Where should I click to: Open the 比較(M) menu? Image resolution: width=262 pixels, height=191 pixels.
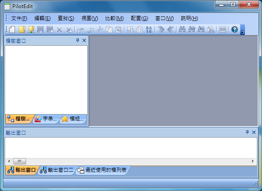(x=114, y=18)
